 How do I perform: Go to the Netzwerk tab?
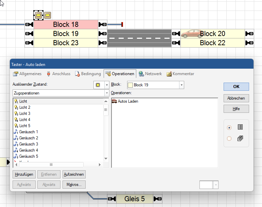(x=150, y=74)
